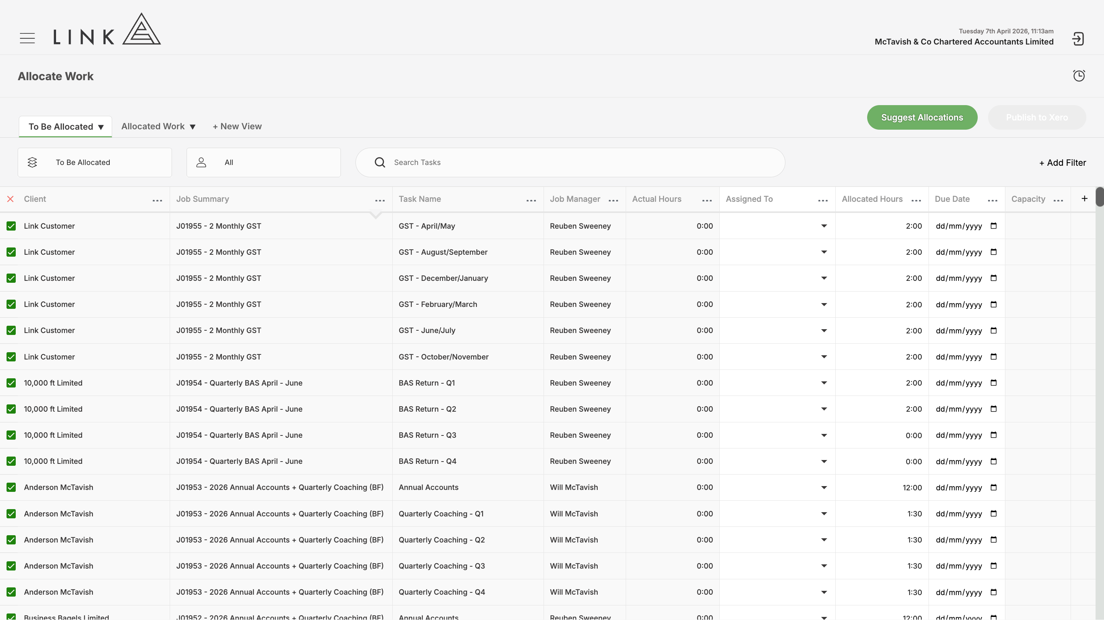Uncheck the GST - April/May row
Screen dimensions: 1104x620
tap(11, 226)
